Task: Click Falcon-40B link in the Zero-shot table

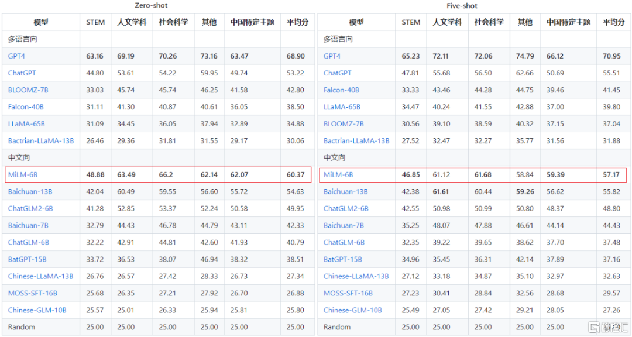Action: 26,107
